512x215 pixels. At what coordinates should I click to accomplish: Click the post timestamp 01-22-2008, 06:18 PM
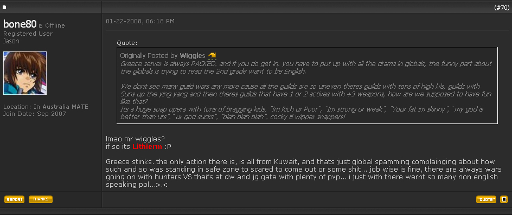click(140, 22)
